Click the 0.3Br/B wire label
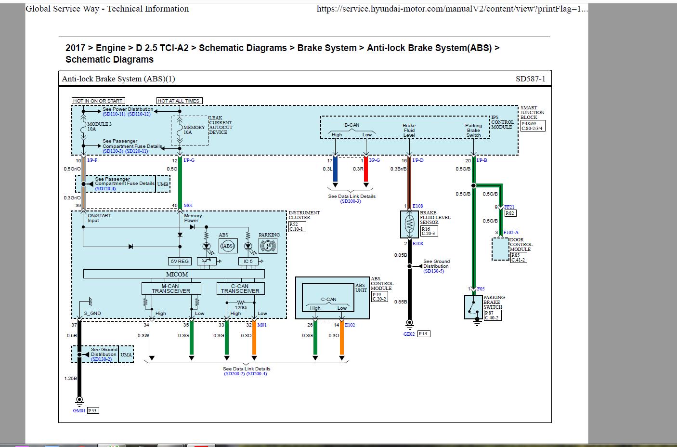The width and height of the screenshot is (677, 447). (x=398, y=169)
